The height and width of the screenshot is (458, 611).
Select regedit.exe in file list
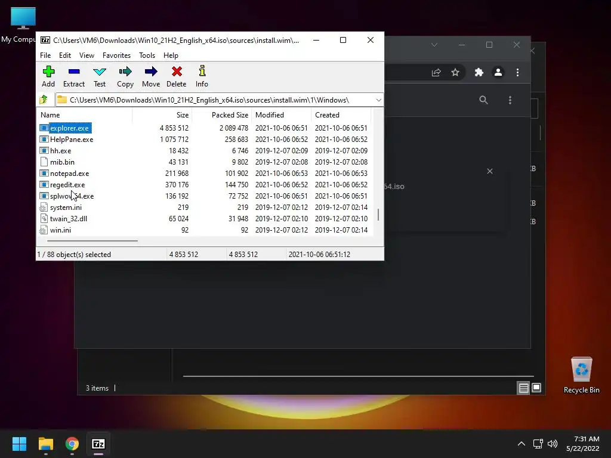tap(67, 185)
